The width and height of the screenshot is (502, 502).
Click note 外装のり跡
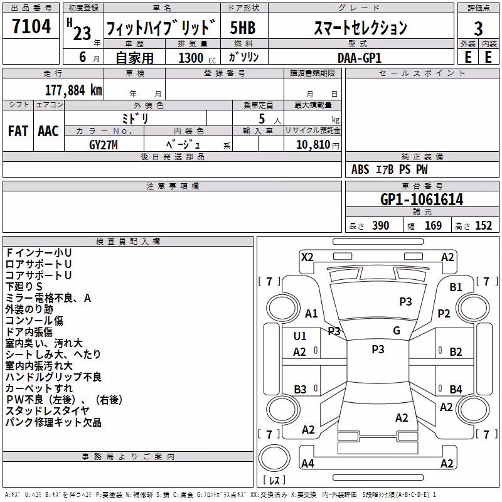click(x=29, y=309)
